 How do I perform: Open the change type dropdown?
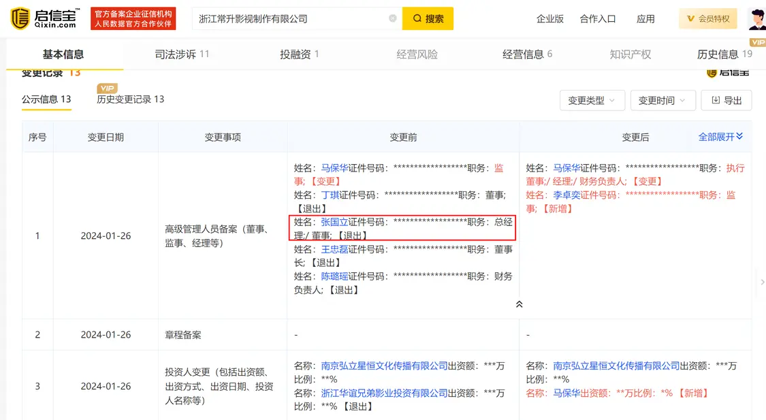pos(591,100)
